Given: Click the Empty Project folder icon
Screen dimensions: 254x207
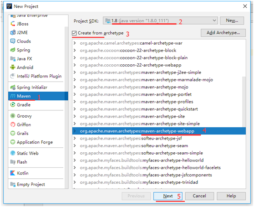Looking at the screenshot, I should click(x=13, y=184).
